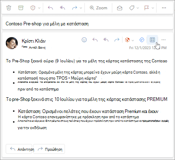Click Forward icon in message header
This screenshot has height=160, width=175.
pyautogui.click(x=117, y=40)
